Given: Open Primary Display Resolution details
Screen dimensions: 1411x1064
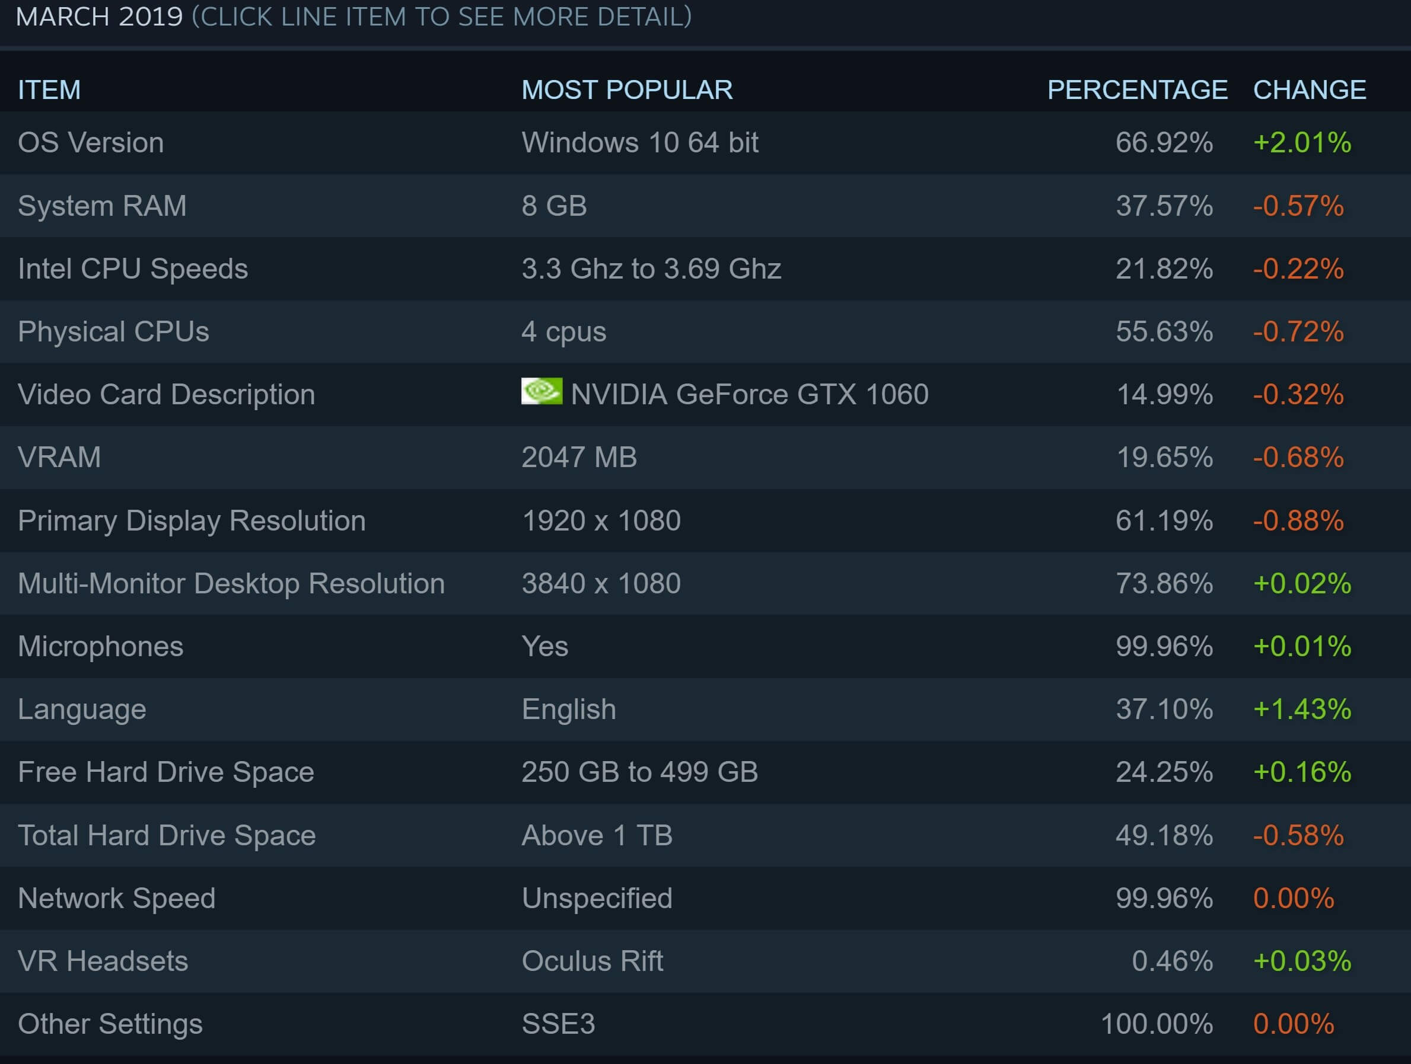Looking at the screenshot, I should click(192, 520).
